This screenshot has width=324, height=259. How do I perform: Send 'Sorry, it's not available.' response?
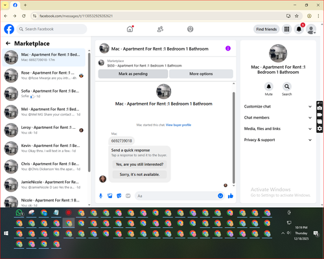tap(139, 174)
